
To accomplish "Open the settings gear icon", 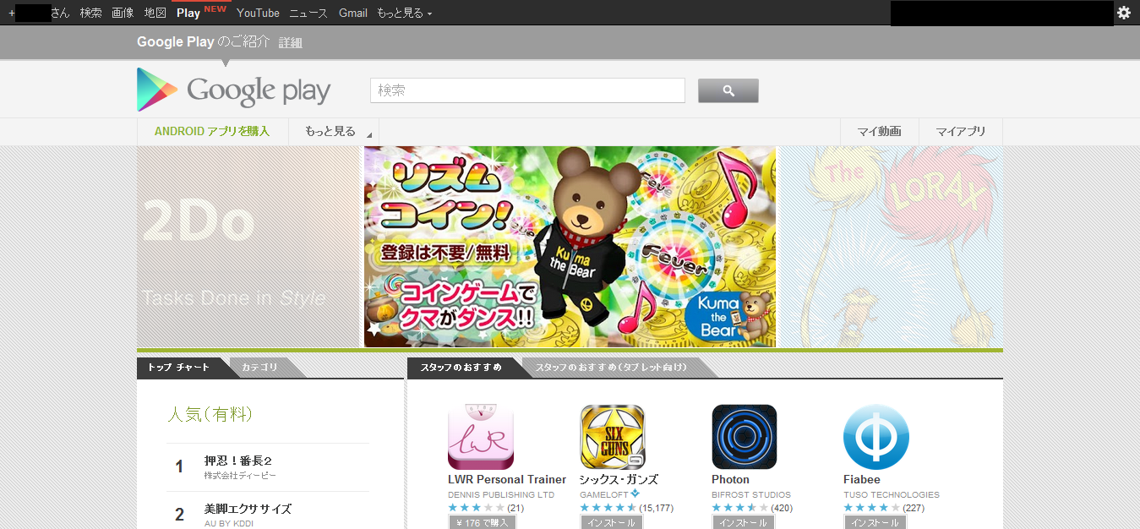I will (1123, 13).
